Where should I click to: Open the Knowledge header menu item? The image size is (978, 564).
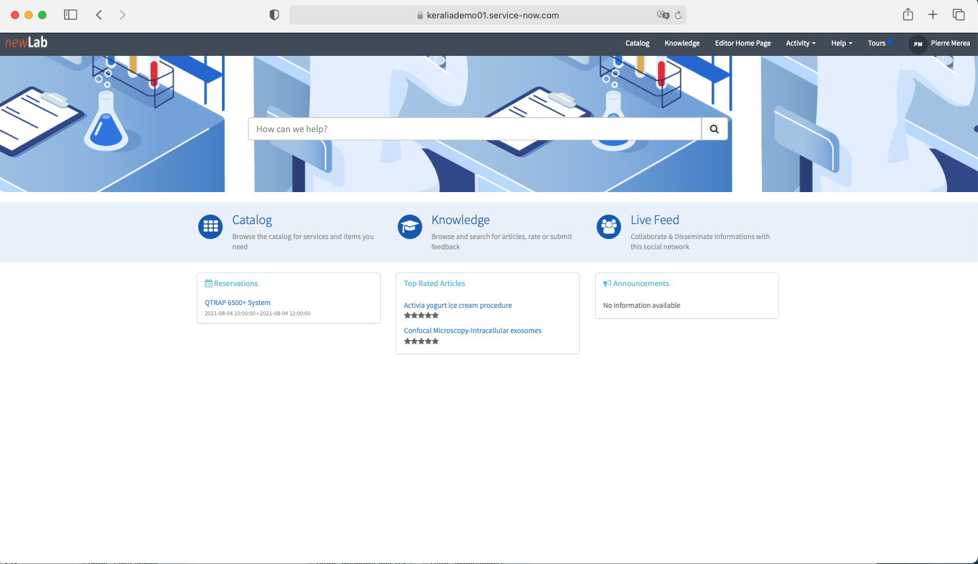(x=682, y=43)
